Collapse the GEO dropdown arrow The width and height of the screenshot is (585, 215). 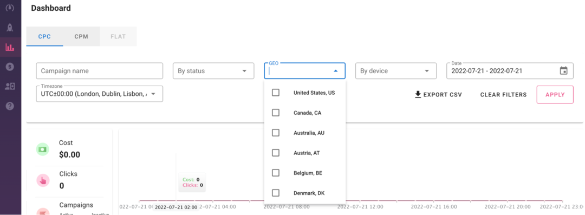coord(335,71)
